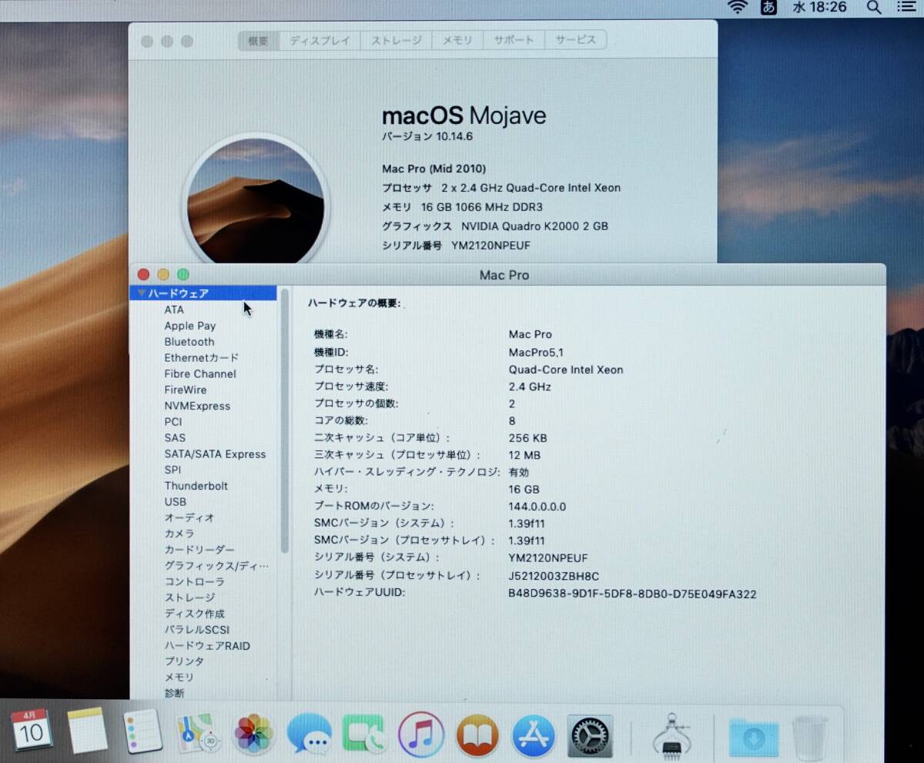Select ATA in the hardware sidebar
Viewport: 924px width, 763px height.
click(x=174, y=310)
